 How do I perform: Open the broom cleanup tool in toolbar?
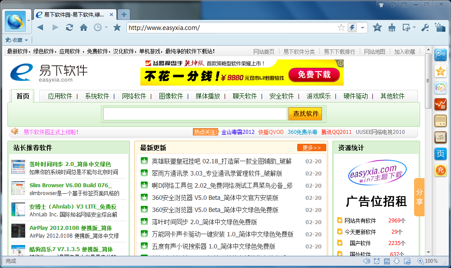pos(391,27)
